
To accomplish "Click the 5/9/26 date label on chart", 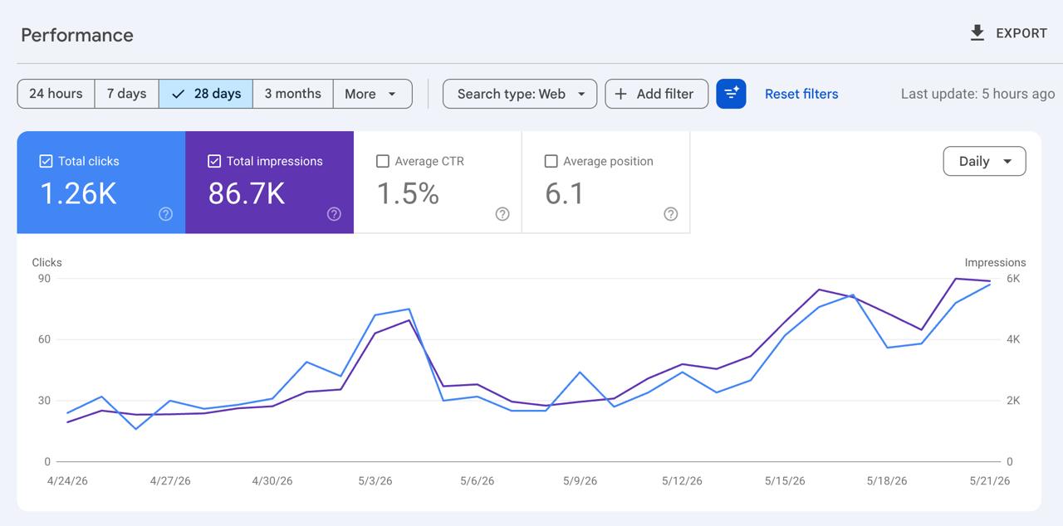I will [x=580, y=481].
